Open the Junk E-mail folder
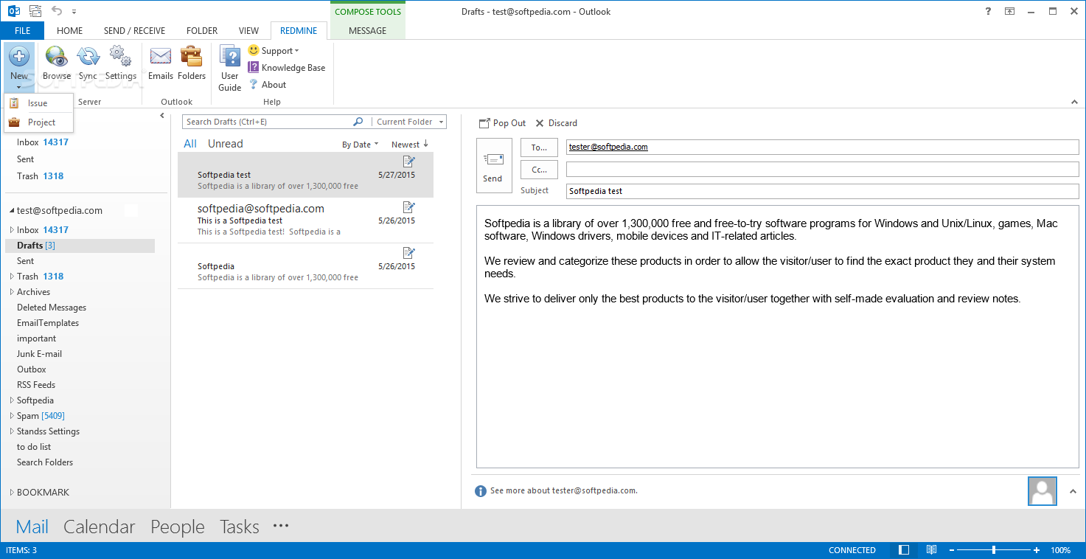 [x=39, y=354]
